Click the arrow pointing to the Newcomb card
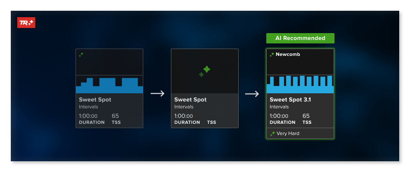Screen dimensions: 410x172 pos(252,93)
